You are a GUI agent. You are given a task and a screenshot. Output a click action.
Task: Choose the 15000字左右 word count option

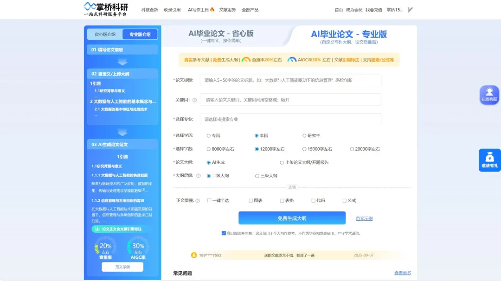[304, 149]
